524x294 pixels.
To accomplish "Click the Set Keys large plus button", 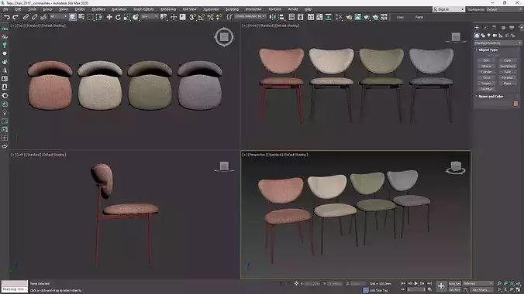I will (x=442, y=286).
